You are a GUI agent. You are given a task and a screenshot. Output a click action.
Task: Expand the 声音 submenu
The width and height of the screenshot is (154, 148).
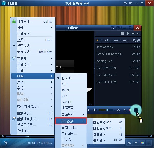tap(33, 82)
